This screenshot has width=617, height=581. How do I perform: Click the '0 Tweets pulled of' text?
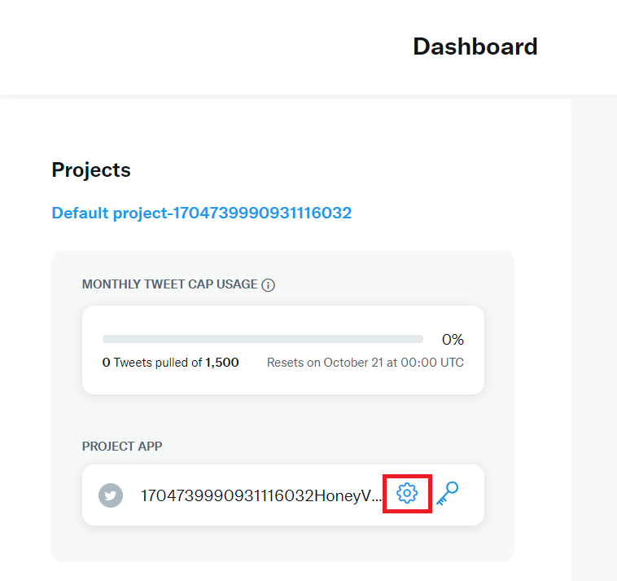pyautogui.click(x=152, y=363)
